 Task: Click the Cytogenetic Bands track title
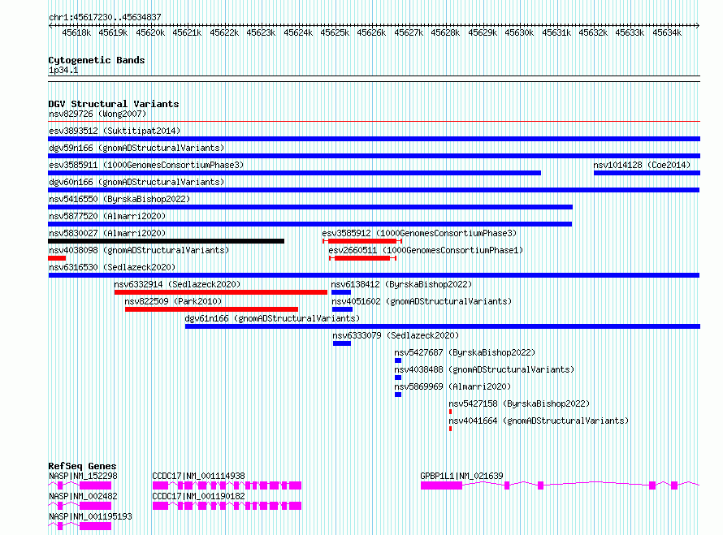coord(97,60)
